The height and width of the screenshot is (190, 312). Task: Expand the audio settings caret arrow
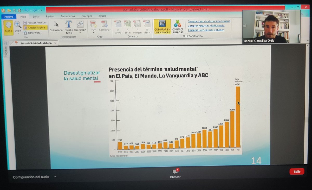pos(55,177)
